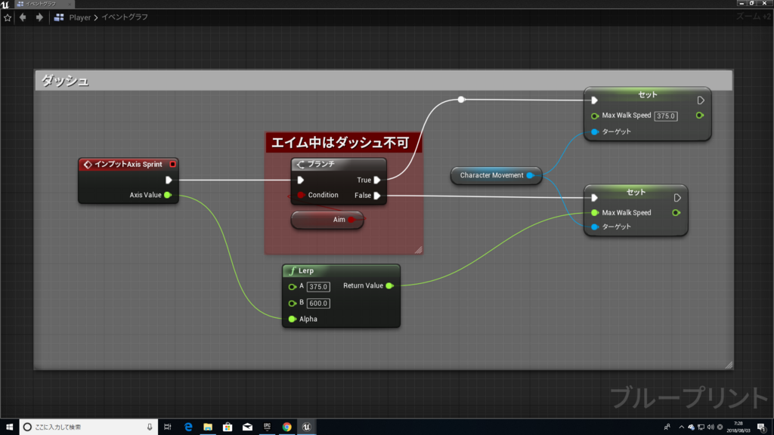The height and width of the screenshot is (435, 774).
Task: Click the back navigation arrow in the event graph toolbar
Action: point(21,17)
